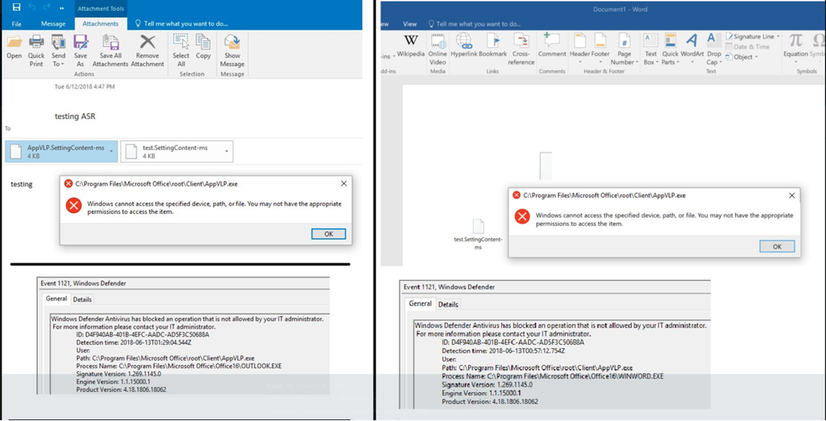Click OK in the Word AppVLP.exe error dialog
Screen dimensions: 826x421
click(x=777, y=246)
